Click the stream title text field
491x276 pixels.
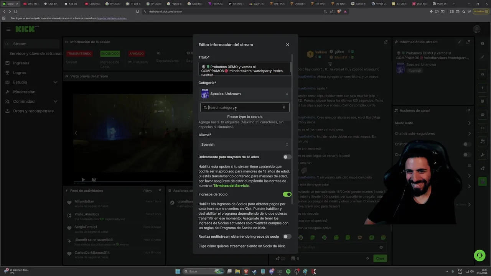(x=245, y=69)
